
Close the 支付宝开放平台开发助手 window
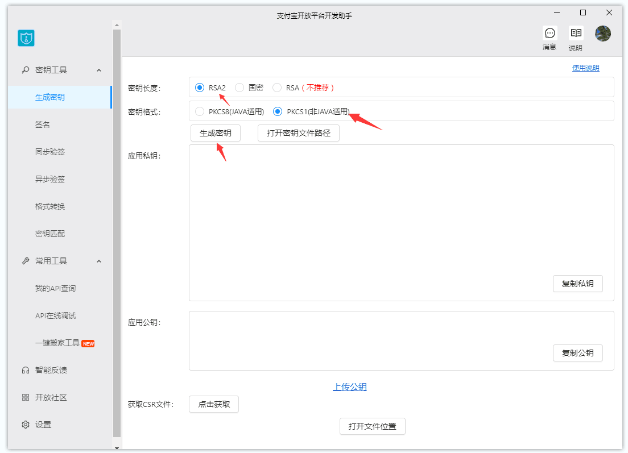tap(609, 13)
